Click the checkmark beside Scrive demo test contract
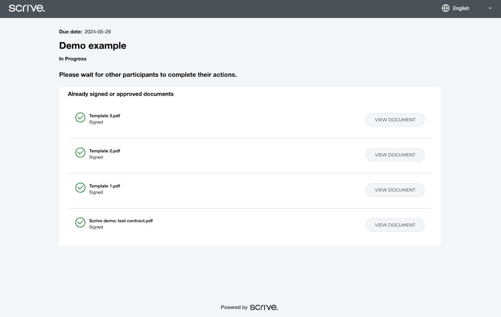Screen dimensions: 501x317 pyautogui.click(x=80, y=223)
